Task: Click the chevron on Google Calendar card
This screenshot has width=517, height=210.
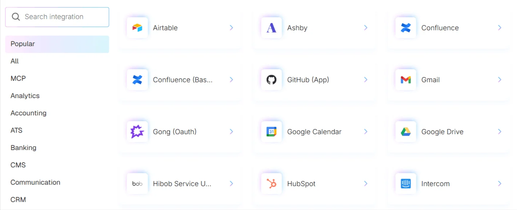Action: pyautogui.click(x=366, y=132)
